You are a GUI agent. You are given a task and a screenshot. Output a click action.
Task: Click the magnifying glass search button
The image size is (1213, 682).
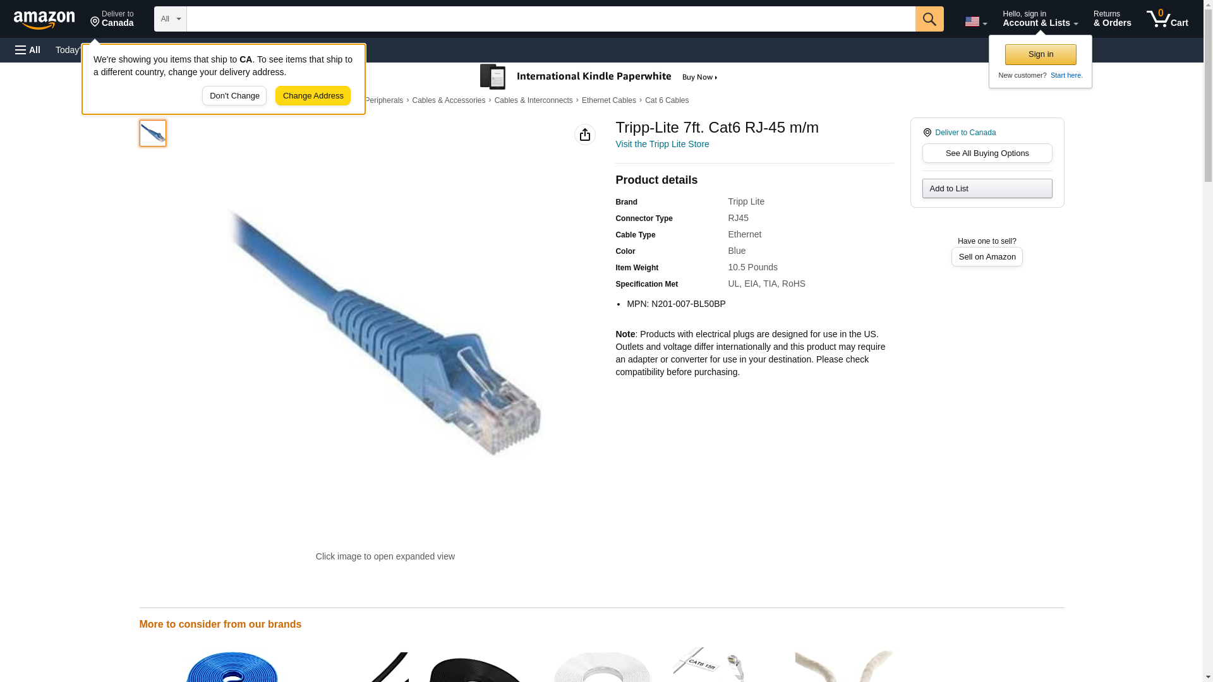(x=929, y=19)
